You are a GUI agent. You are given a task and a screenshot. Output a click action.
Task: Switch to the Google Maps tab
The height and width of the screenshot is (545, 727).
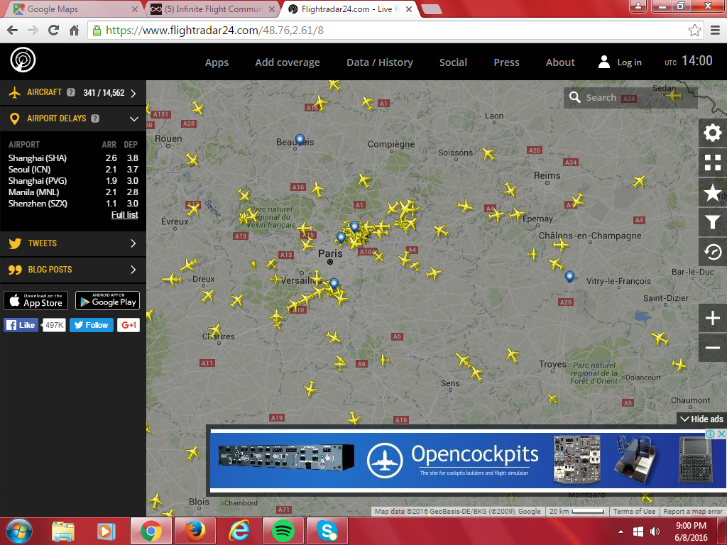(73, 9)
